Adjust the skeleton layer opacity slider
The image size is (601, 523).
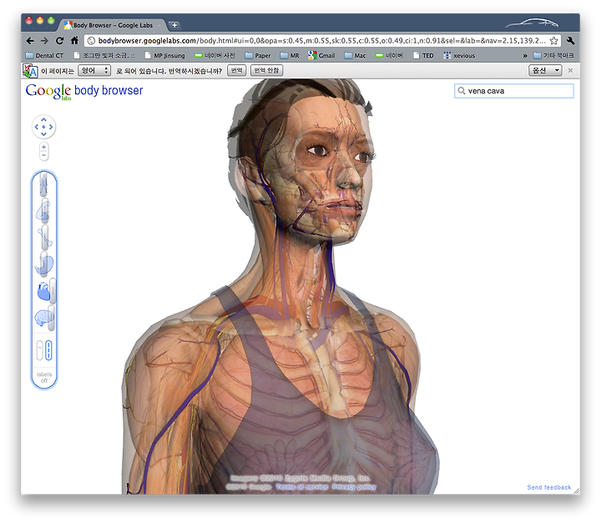[45, 236]
